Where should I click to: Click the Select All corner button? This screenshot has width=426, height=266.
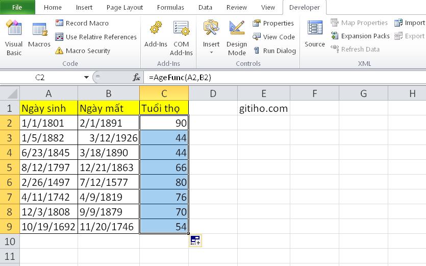(10, 93)
